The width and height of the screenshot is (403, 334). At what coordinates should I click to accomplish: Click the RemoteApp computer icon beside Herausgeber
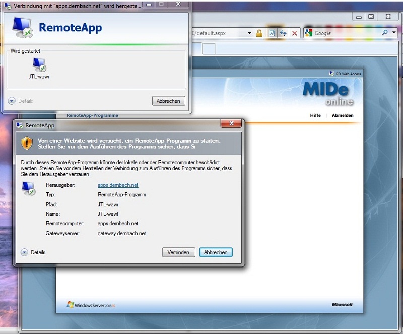[29, 189]
